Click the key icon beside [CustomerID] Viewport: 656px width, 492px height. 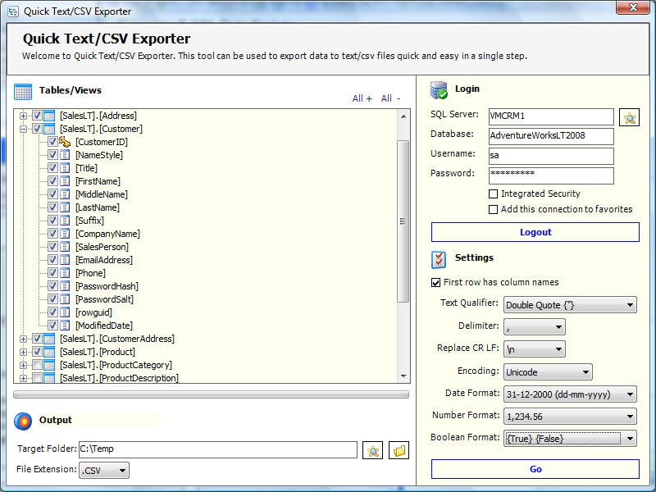pyautogui.click(x=65, y=142)
